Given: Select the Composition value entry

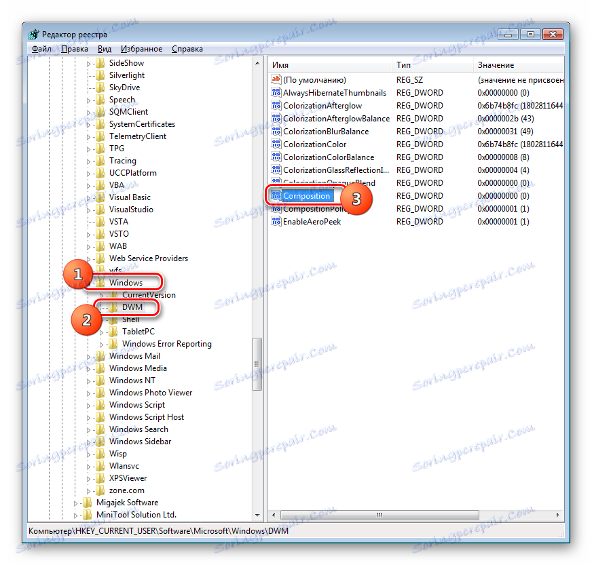Looking at the screenshot, I should [x=306, y=196].
